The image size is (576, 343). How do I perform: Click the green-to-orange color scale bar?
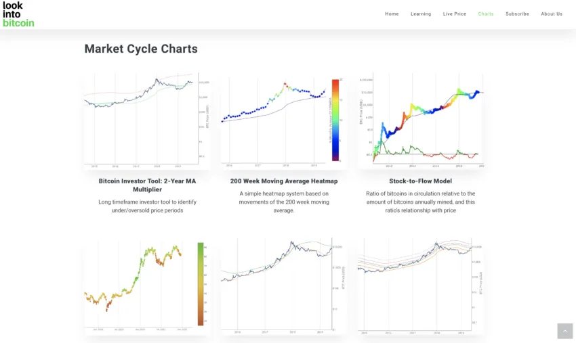201,284
